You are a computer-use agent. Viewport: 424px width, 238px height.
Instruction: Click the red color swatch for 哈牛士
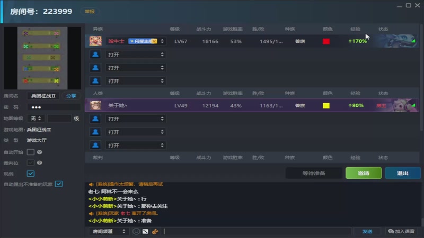[326, 41]
